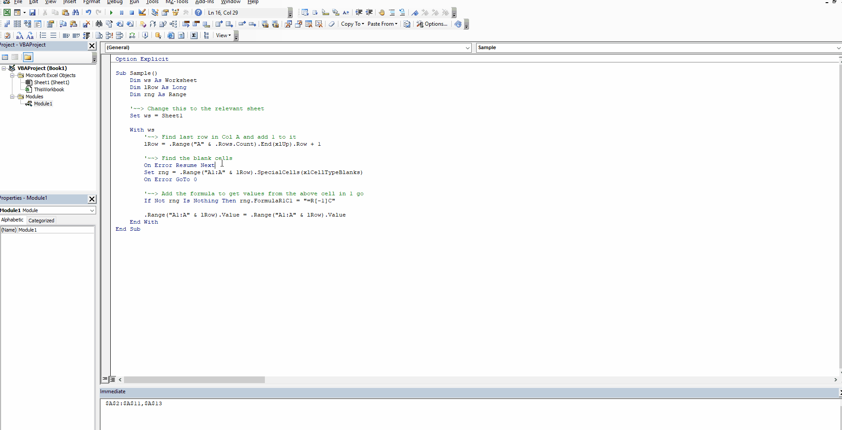Screen dimensions: 842x430
Task: Switch to Procedure View toggle at editor bottom
Action: pyautogui.click(x=105, y=380)
